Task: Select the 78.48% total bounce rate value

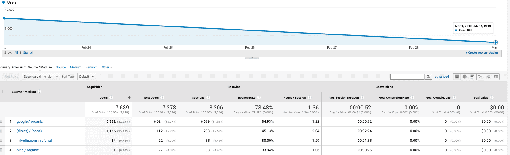Action: click(x=264, y=108)
